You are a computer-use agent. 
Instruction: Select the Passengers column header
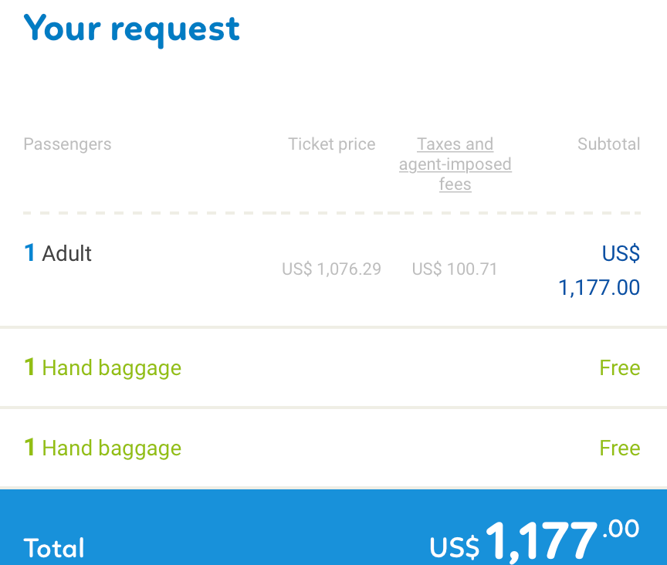[67, 144]
